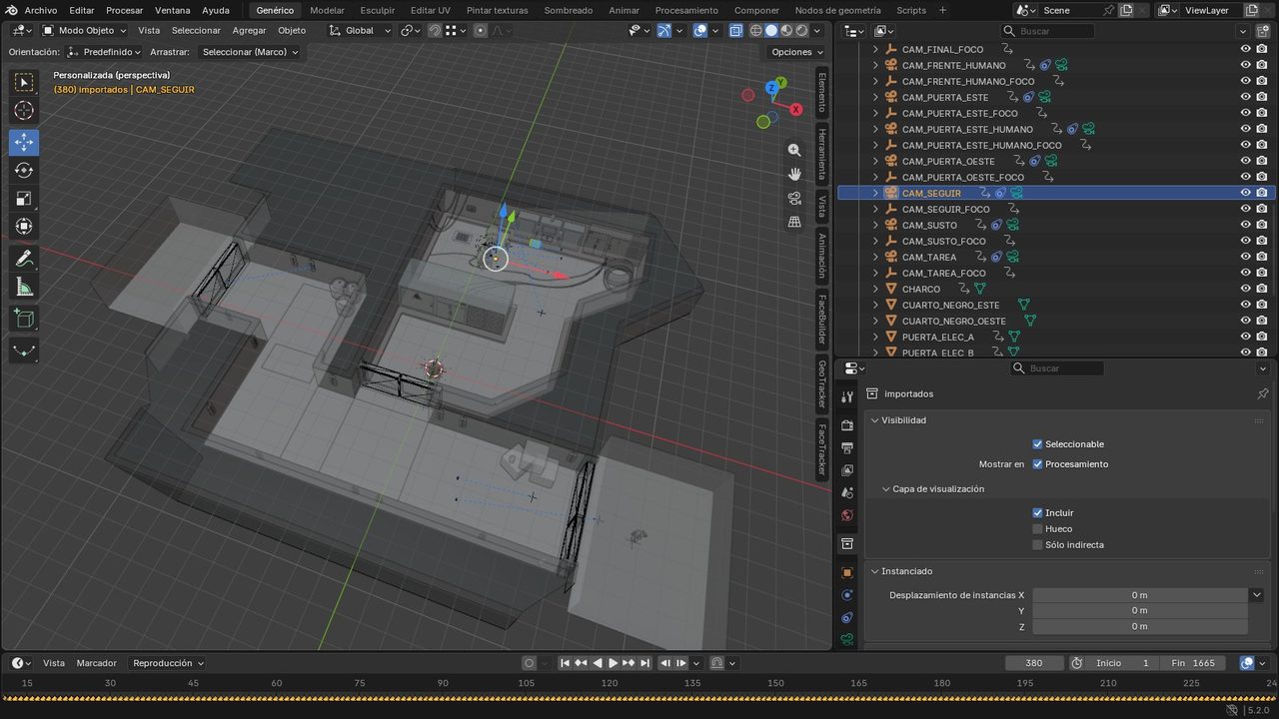Open the Herramienta sidebar tab
1279x719 pixels.
(x=822, y=154)
